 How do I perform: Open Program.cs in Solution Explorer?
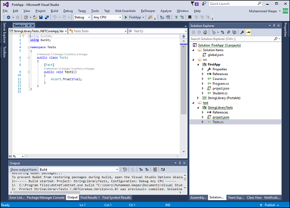pos(220,83)
